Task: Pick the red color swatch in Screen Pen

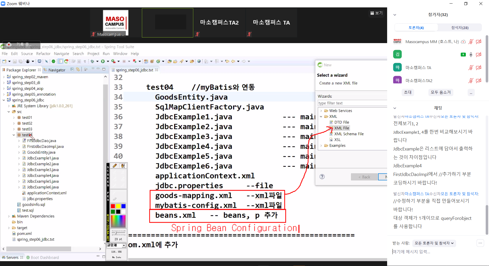Action: pyautogui.click(x=113, y=206)
